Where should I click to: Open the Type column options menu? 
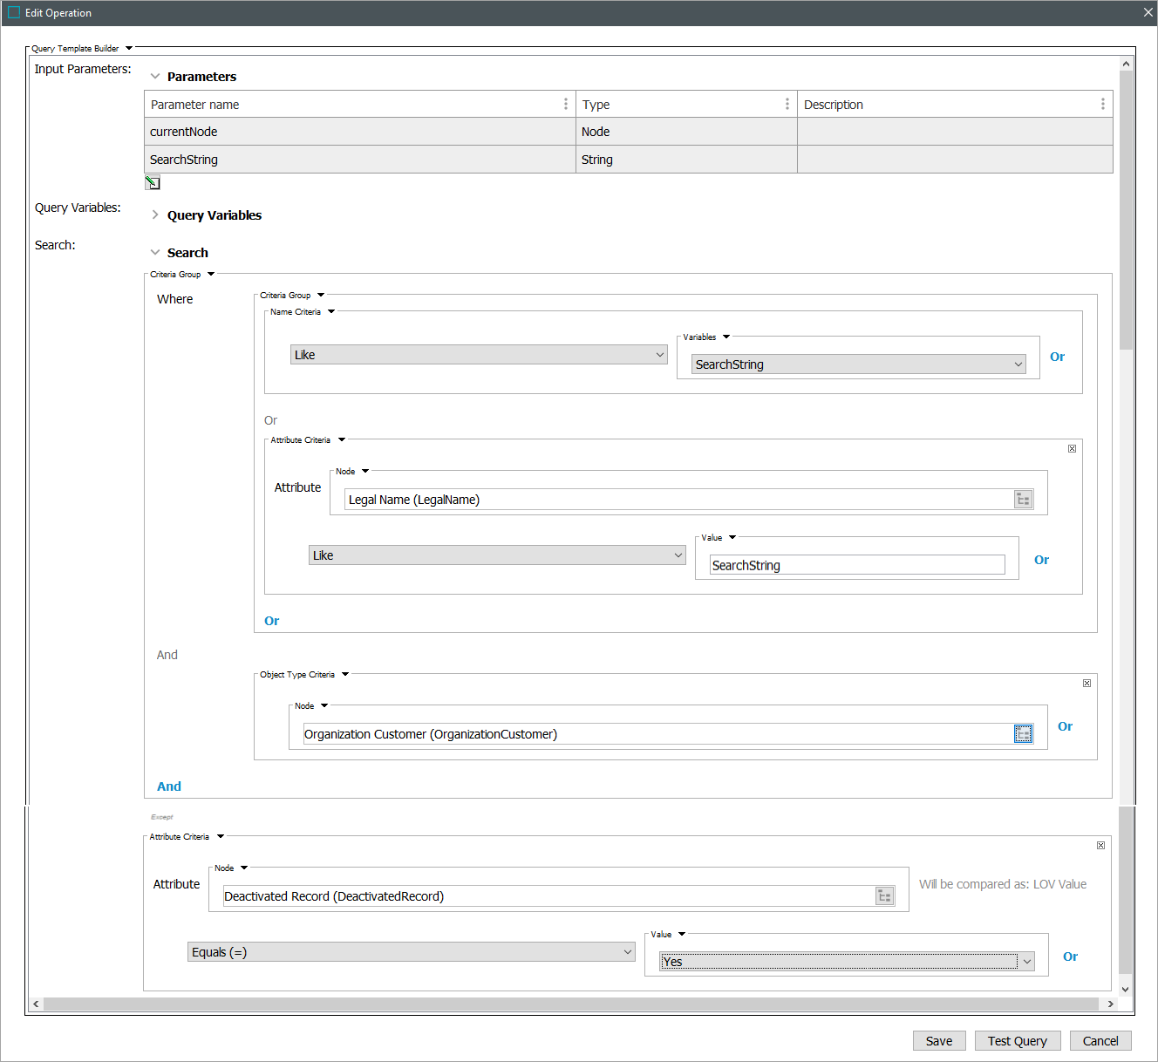coord(787,105)
